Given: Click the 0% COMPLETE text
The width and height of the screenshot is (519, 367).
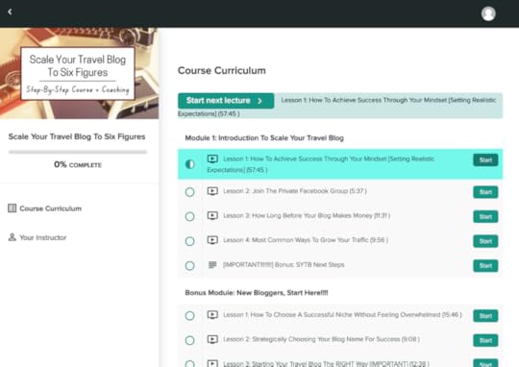Looking at the screenshot, I should [78, 164].
